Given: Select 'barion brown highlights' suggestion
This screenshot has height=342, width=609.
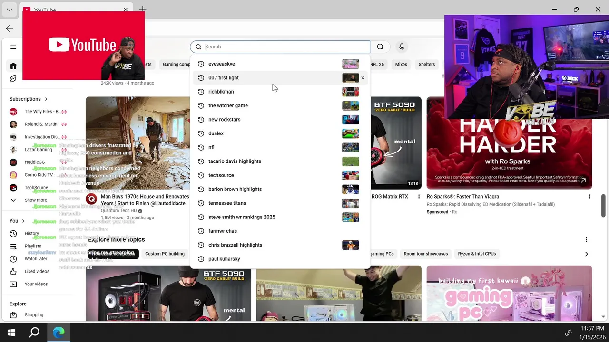Looking at the screenshot, I should click(x=281, y=189).
